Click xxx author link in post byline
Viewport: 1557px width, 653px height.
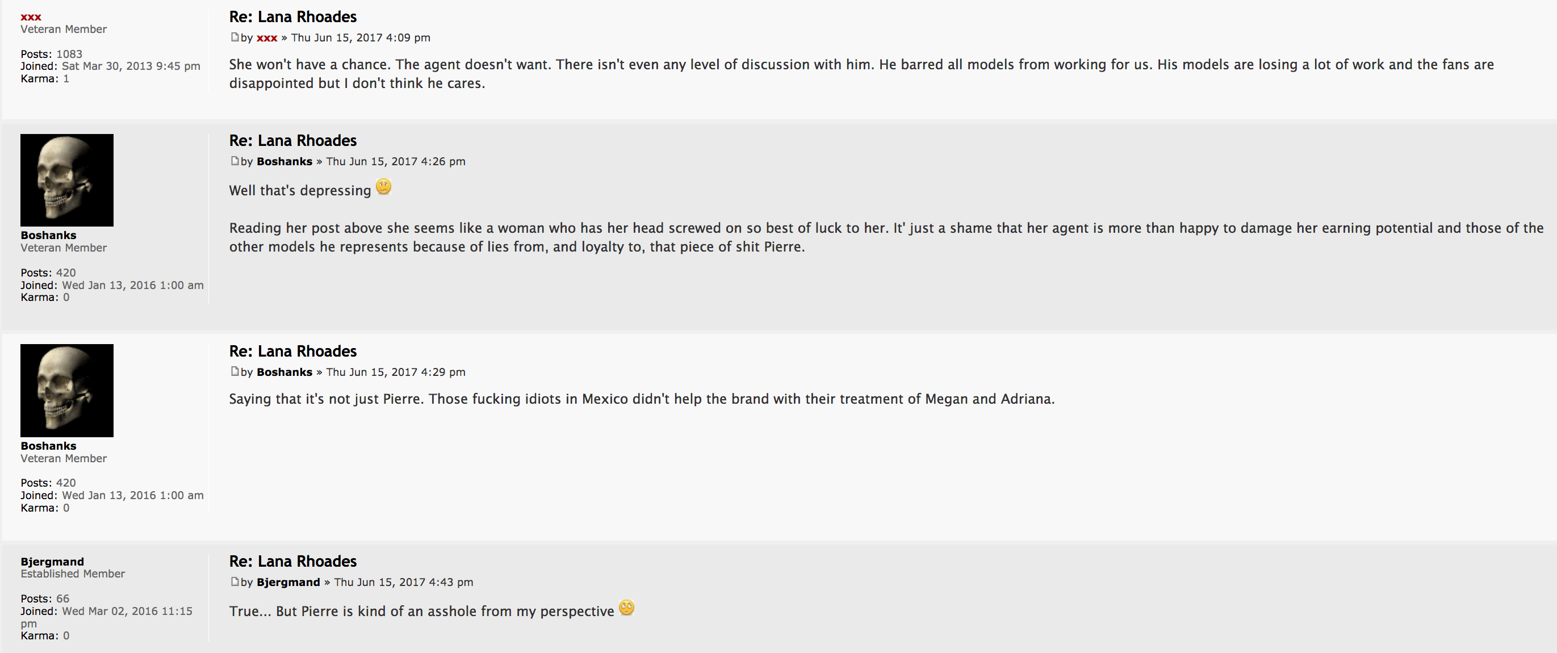pos(266,38)
